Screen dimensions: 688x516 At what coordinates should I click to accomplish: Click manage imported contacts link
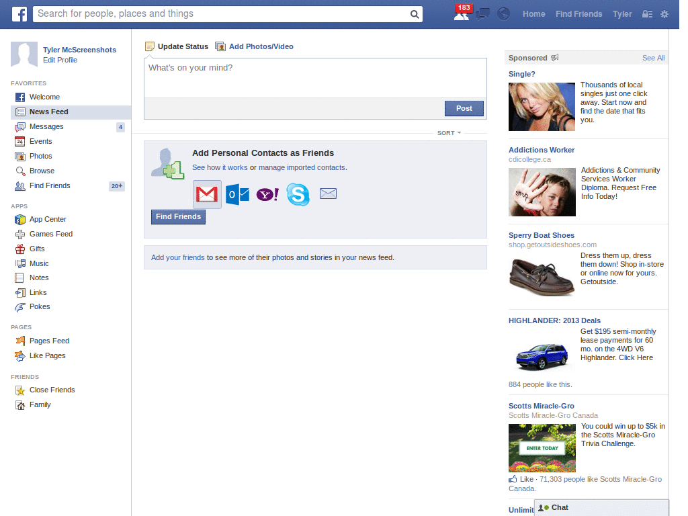302,167
